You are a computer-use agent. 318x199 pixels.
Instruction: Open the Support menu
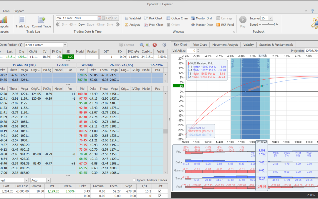click(19, 11)
